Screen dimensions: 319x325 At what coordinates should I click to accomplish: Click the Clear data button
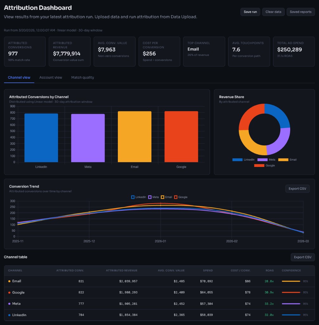[273, 12]
